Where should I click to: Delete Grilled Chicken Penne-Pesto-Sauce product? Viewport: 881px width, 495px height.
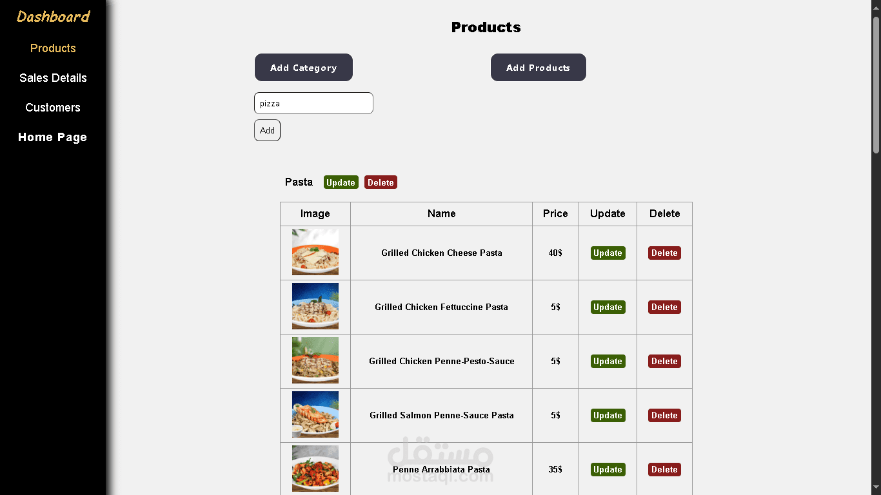pos(664,362)
